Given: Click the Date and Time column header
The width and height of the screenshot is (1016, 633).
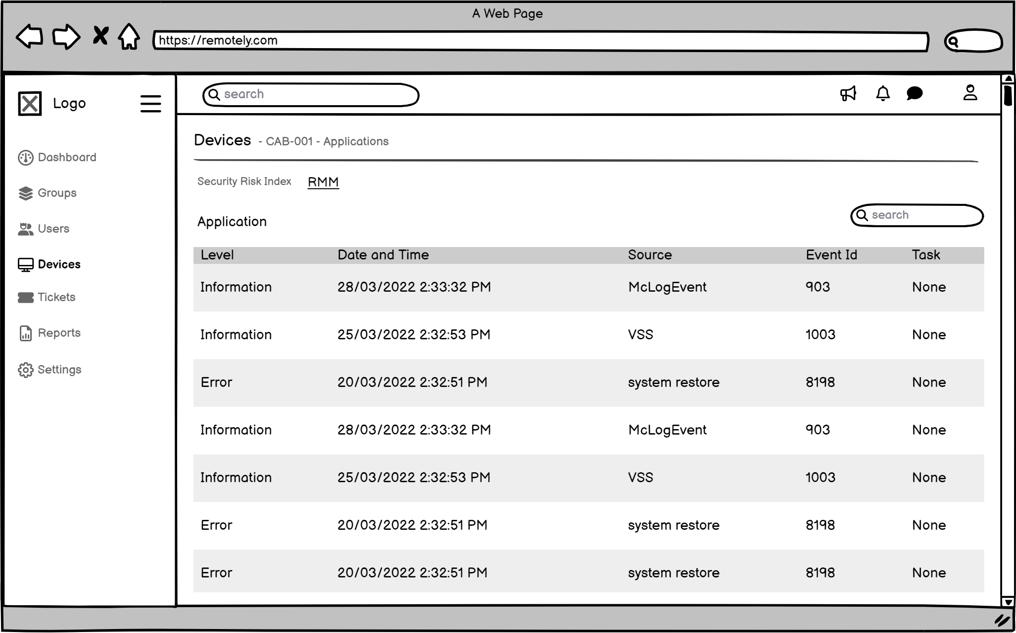Looking at the screenshot, I should (383, 255).
